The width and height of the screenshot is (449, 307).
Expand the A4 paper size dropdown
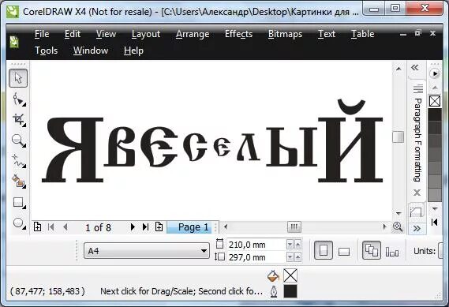(204, 251)
